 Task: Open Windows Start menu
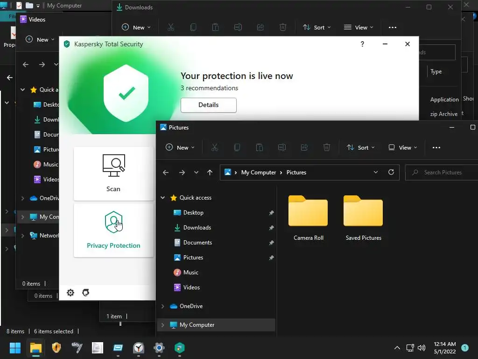pos(15,348)
